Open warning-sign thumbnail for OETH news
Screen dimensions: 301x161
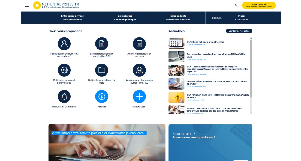pos(176,97)
